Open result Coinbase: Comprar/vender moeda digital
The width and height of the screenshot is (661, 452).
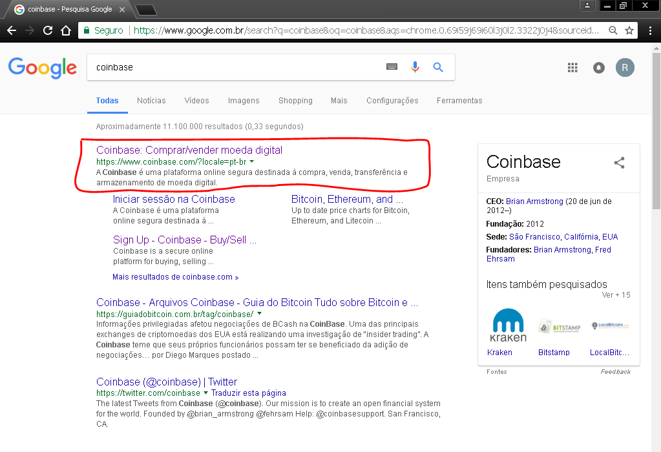point(189,150)
